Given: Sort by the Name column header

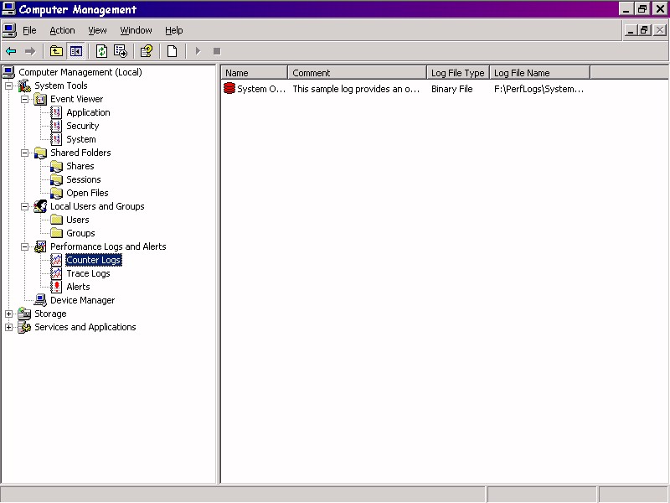Looking at the screenshot, I should pyautogui.click(x=255, y=73).
